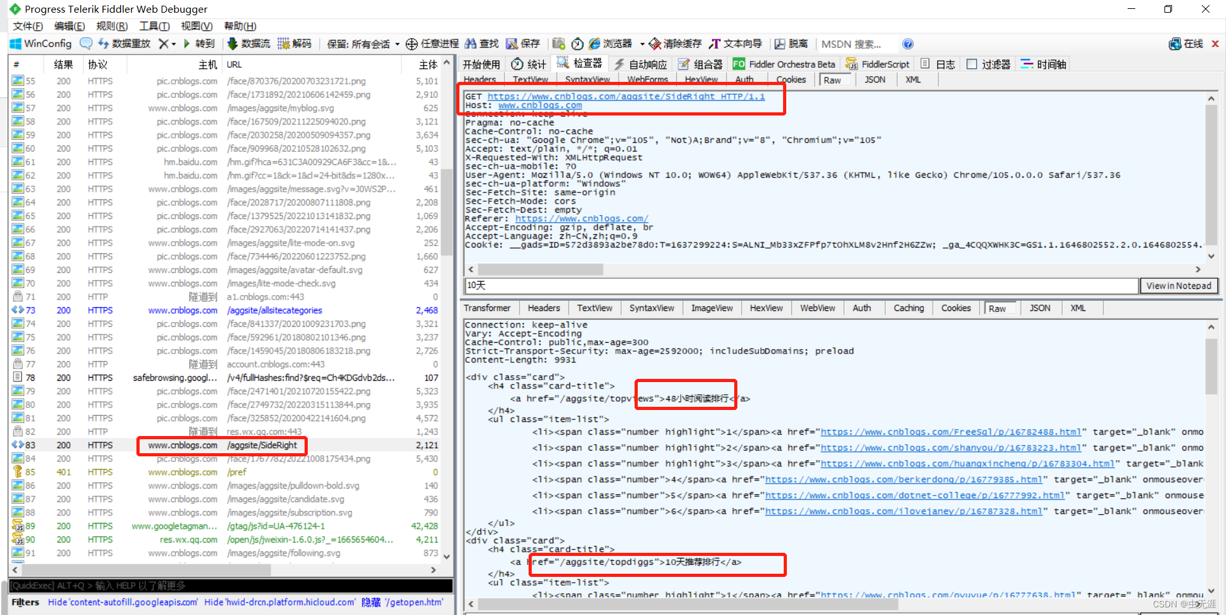Screen dimensions: 1226x615
Task: Click the blue help question icon
Action: point(908,44)
